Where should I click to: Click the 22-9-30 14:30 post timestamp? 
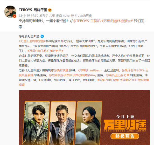click(x=29, y=15)
